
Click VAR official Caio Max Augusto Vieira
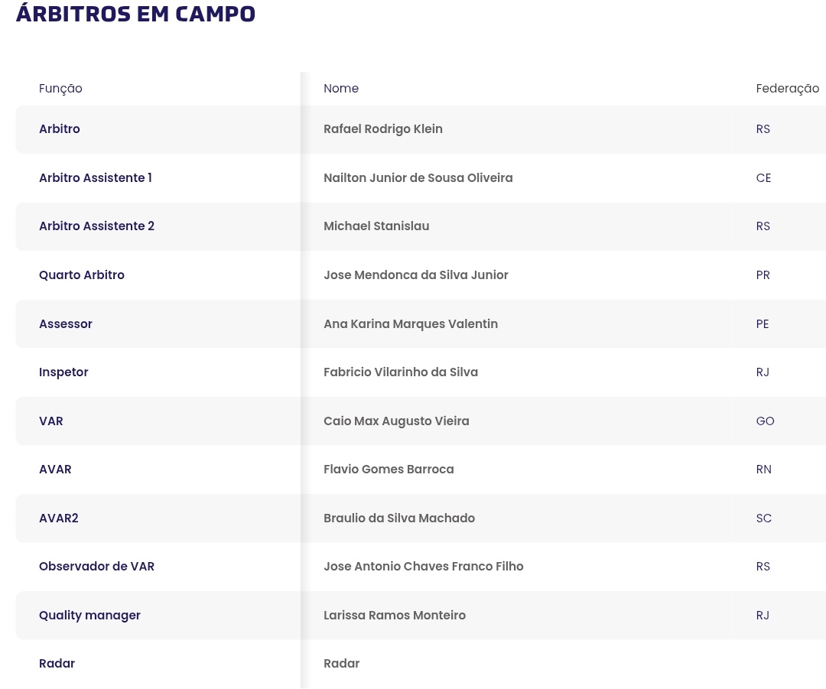tap(396, 421)
